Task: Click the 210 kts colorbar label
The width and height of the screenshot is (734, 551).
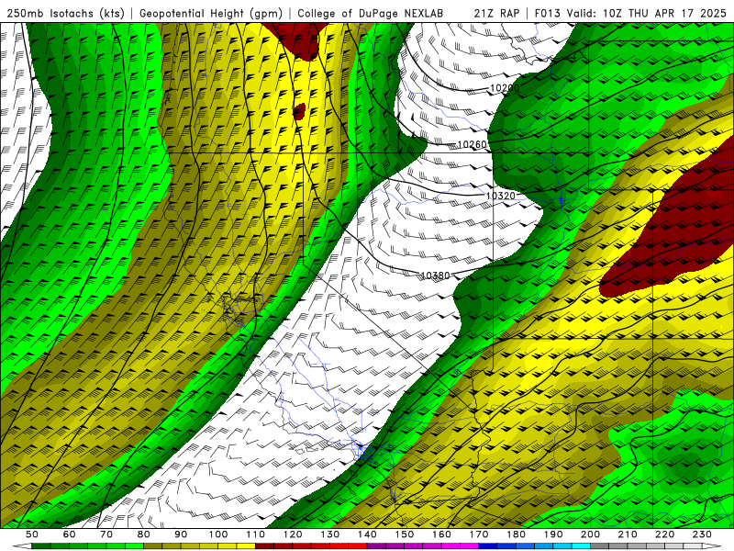Action: (628, 534)
